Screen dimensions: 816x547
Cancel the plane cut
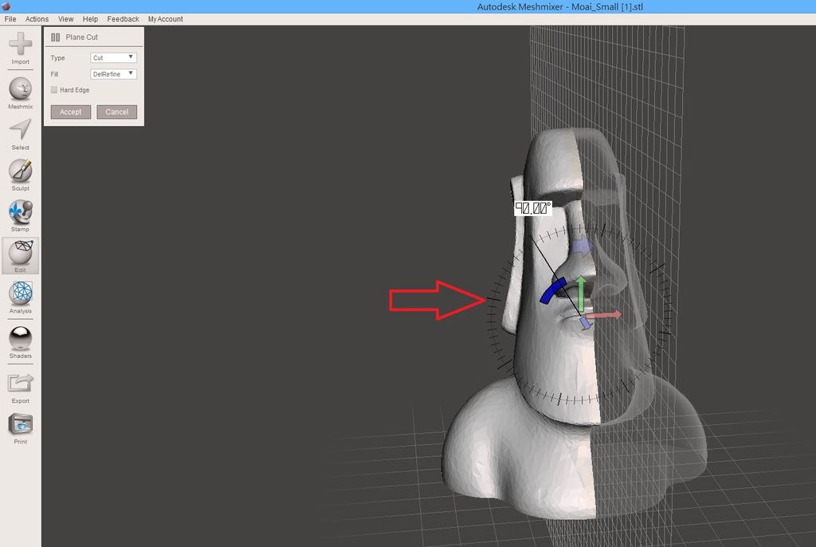tap(116, 112)
